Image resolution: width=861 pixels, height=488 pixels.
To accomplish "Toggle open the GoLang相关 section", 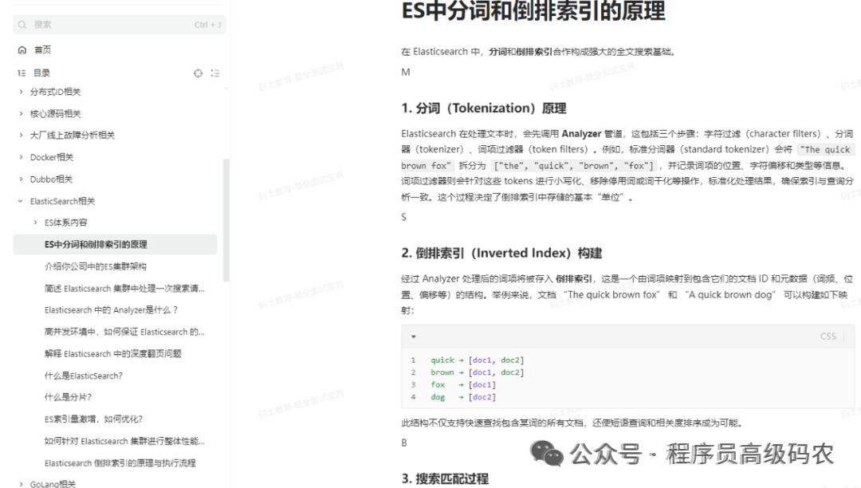I will [x=19, y=484].
